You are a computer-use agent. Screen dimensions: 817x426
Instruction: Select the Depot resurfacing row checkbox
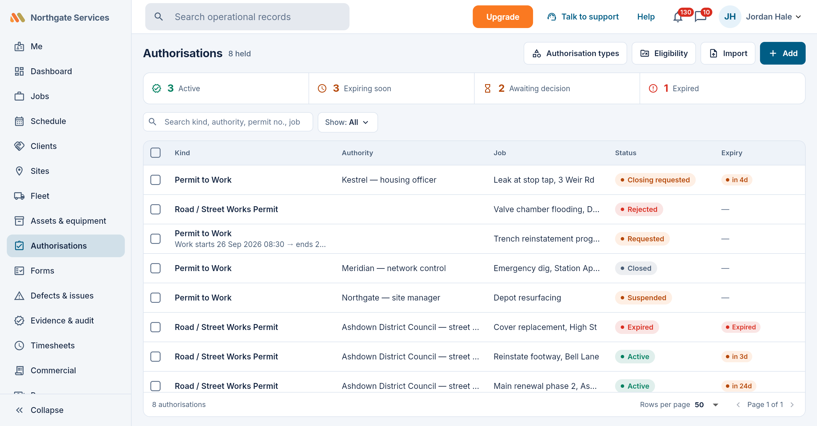(x=155, y=298)
